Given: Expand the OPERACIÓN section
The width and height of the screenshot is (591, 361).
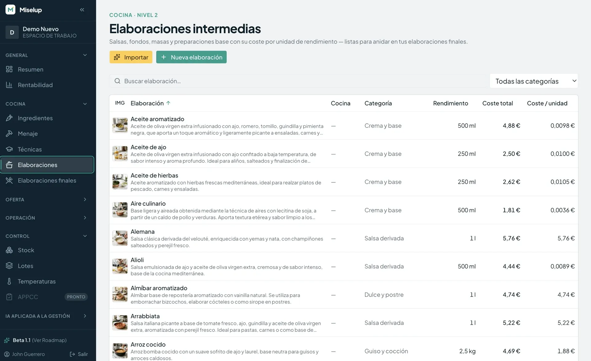Looking at the screenshot, I should 85,218.
